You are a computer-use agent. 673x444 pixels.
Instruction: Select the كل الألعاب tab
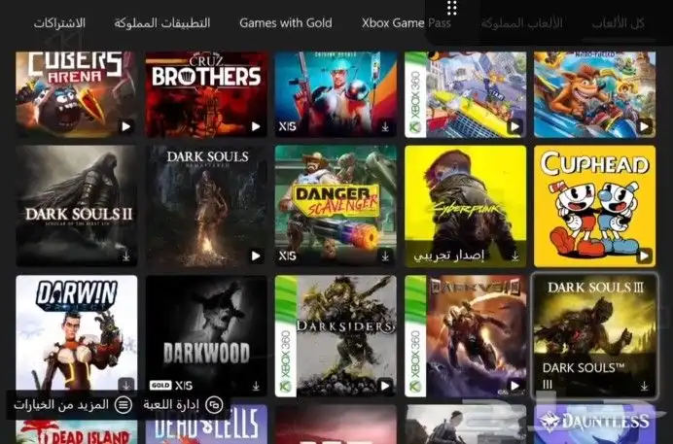coord(619,23)
